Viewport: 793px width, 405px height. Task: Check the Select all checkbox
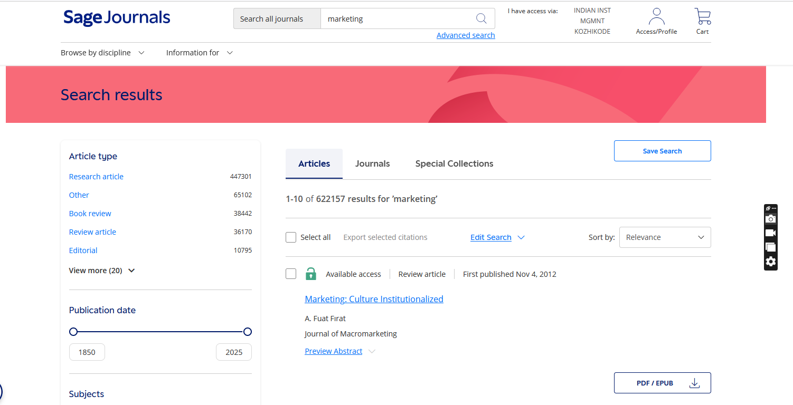(291, 237)
